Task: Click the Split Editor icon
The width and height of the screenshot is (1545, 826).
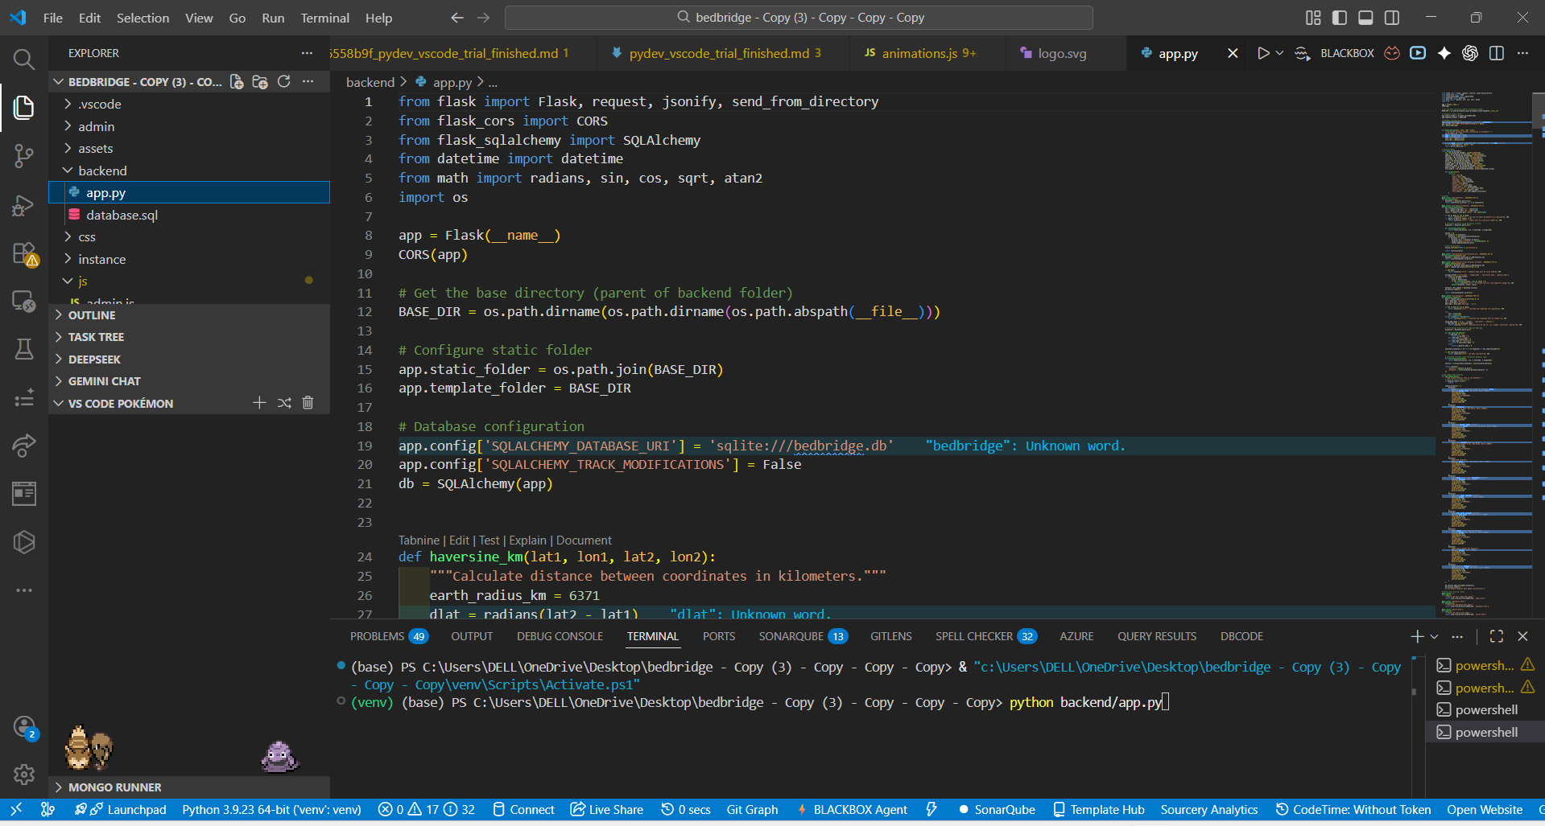Action: click(1496, 53)
